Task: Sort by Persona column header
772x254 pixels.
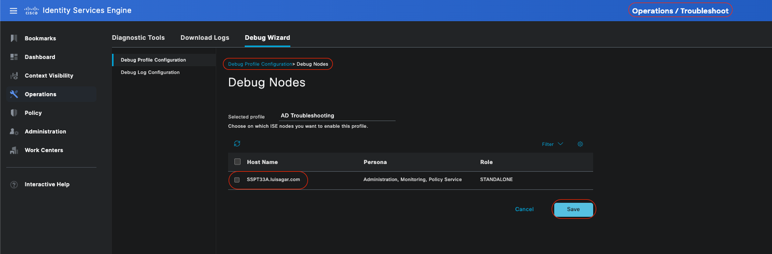Action: (x=375, y=162)
